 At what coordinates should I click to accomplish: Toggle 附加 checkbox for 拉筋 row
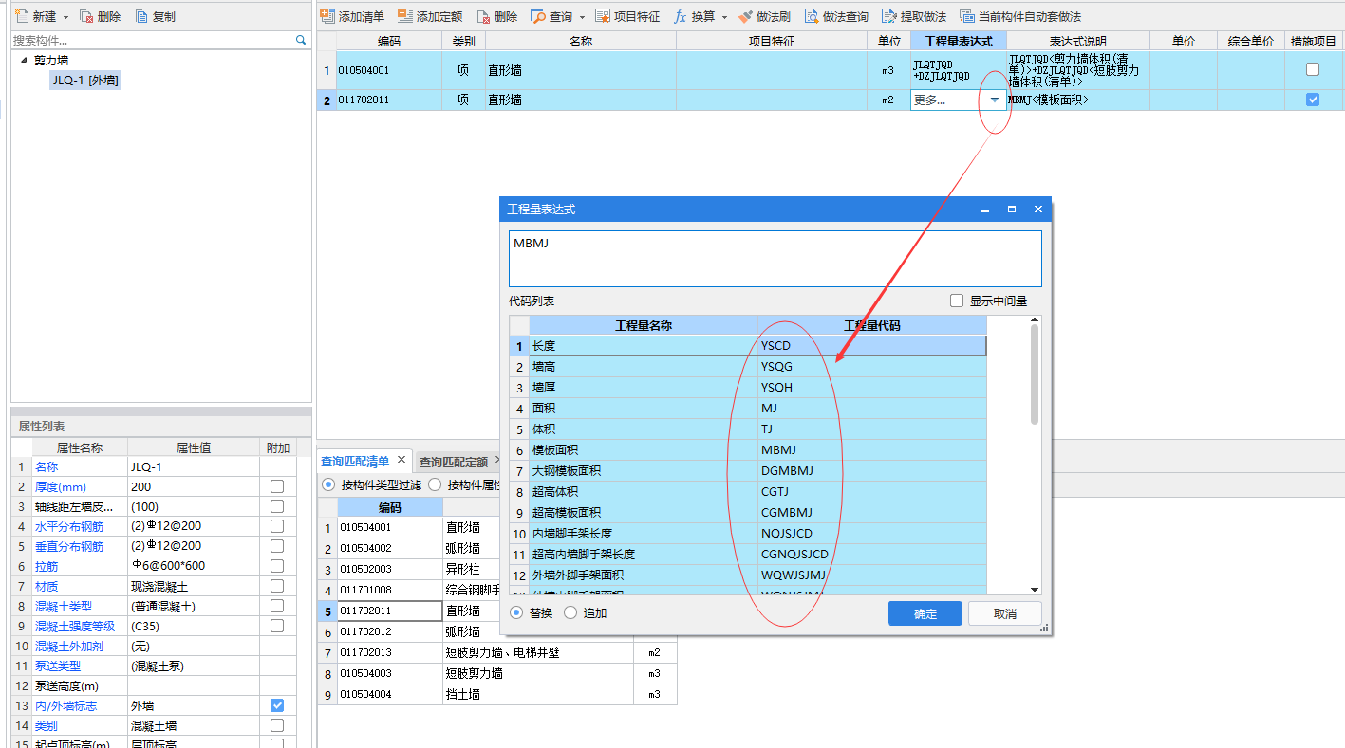pyautogui.click(x=277, y=566)
